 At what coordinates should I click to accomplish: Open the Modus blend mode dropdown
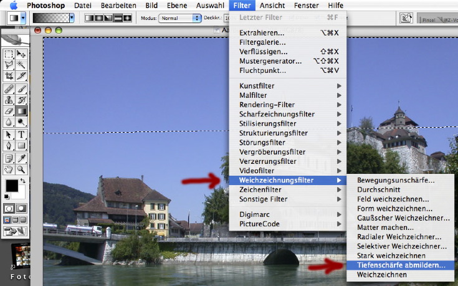click(180, 18)
